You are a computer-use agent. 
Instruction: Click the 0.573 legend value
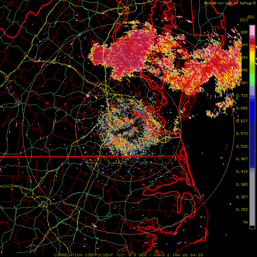pos(242,134)
